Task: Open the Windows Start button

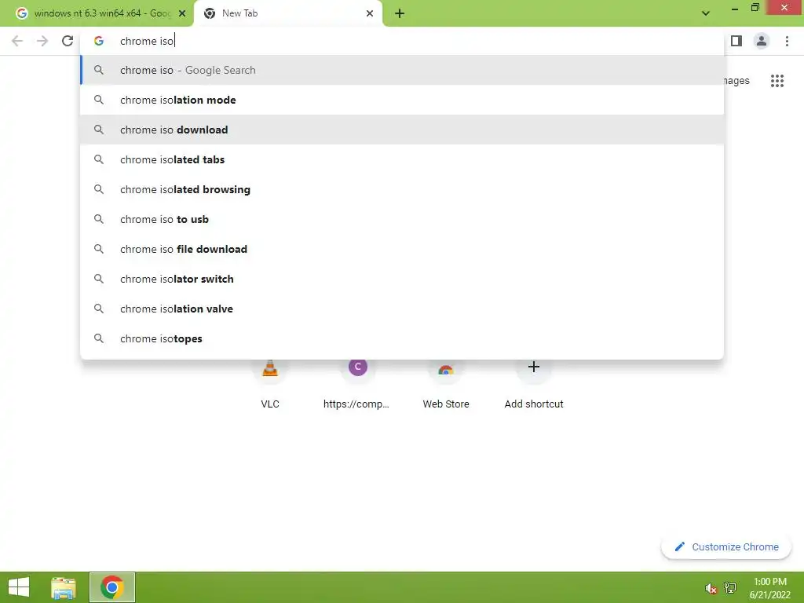Action: 19,587
